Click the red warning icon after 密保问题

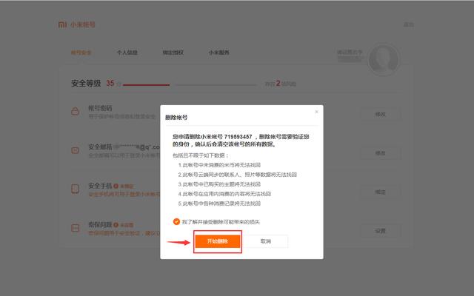(x=116, y=225)
